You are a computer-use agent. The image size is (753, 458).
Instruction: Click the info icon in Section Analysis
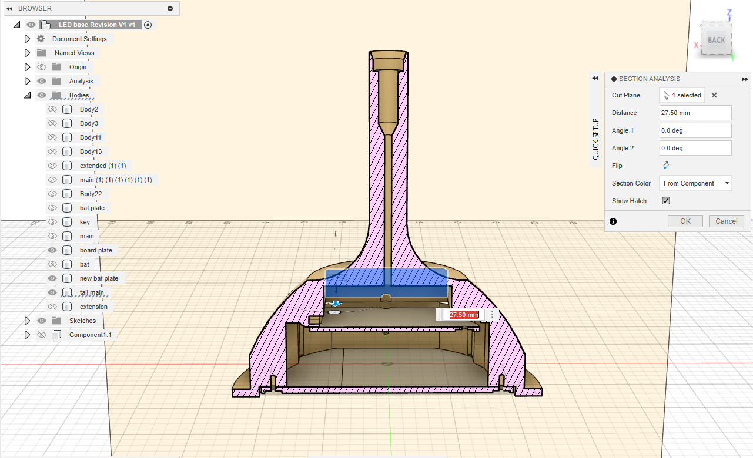(x=613, y=221)
